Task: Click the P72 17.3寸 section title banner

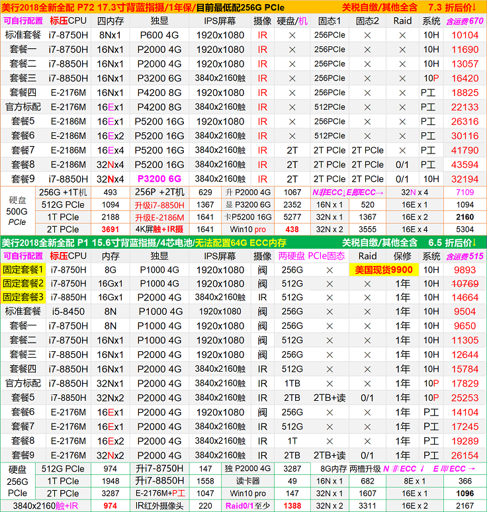Action: (x=146, y=7)
